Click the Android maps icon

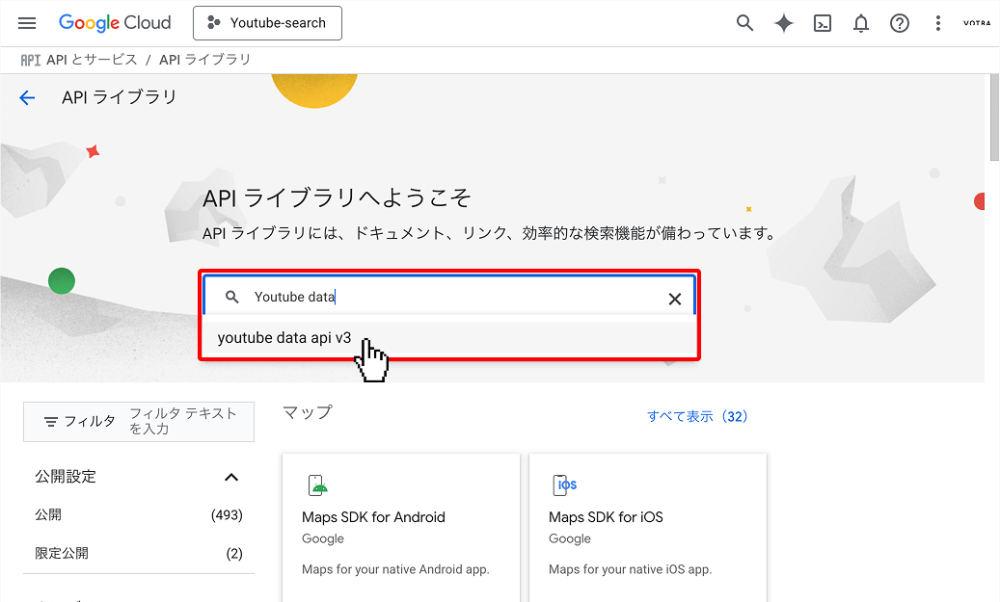coord(317,485)
